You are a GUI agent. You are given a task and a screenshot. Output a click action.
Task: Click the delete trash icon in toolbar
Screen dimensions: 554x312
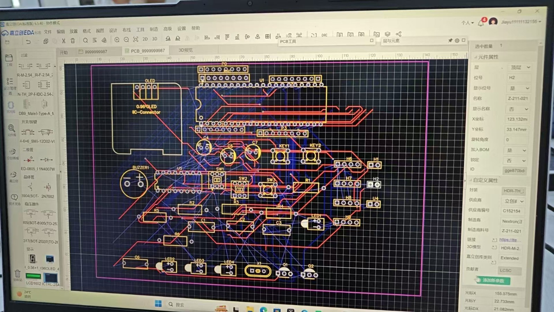click(73, 41)
